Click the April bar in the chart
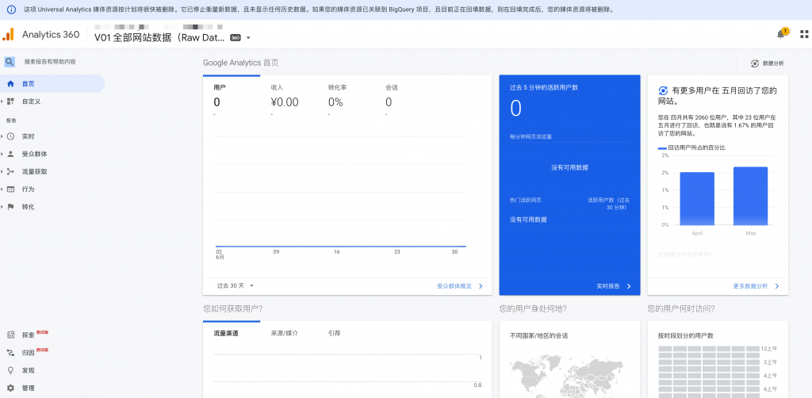The height and width of the screenshot is (398, 812). [x=697, y=199]
